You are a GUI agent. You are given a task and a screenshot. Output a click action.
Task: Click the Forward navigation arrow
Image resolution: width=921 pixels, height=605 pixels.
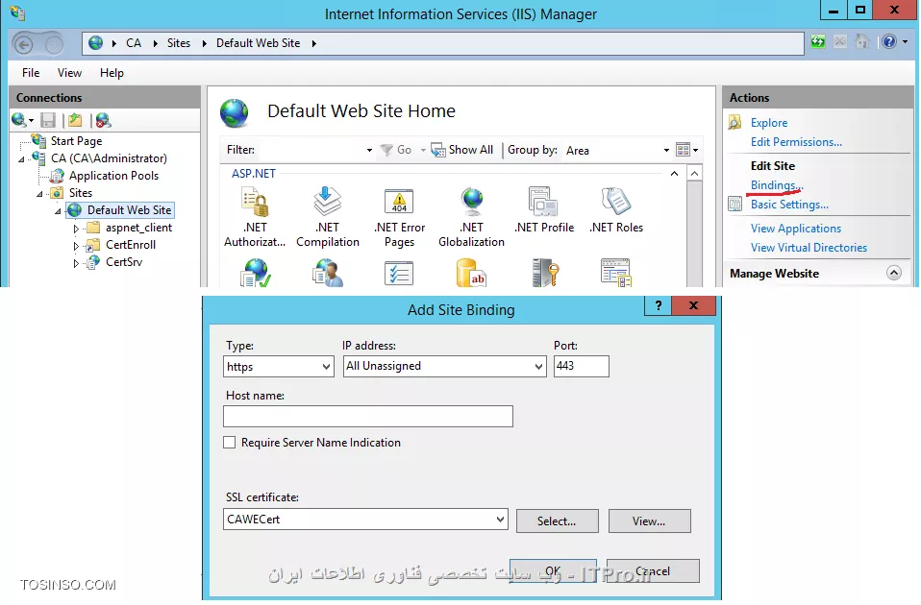(x=54, y=44)
